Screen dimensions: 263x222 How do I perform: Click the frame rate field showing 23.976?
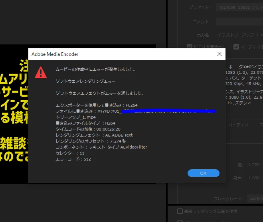click(255, 198)
